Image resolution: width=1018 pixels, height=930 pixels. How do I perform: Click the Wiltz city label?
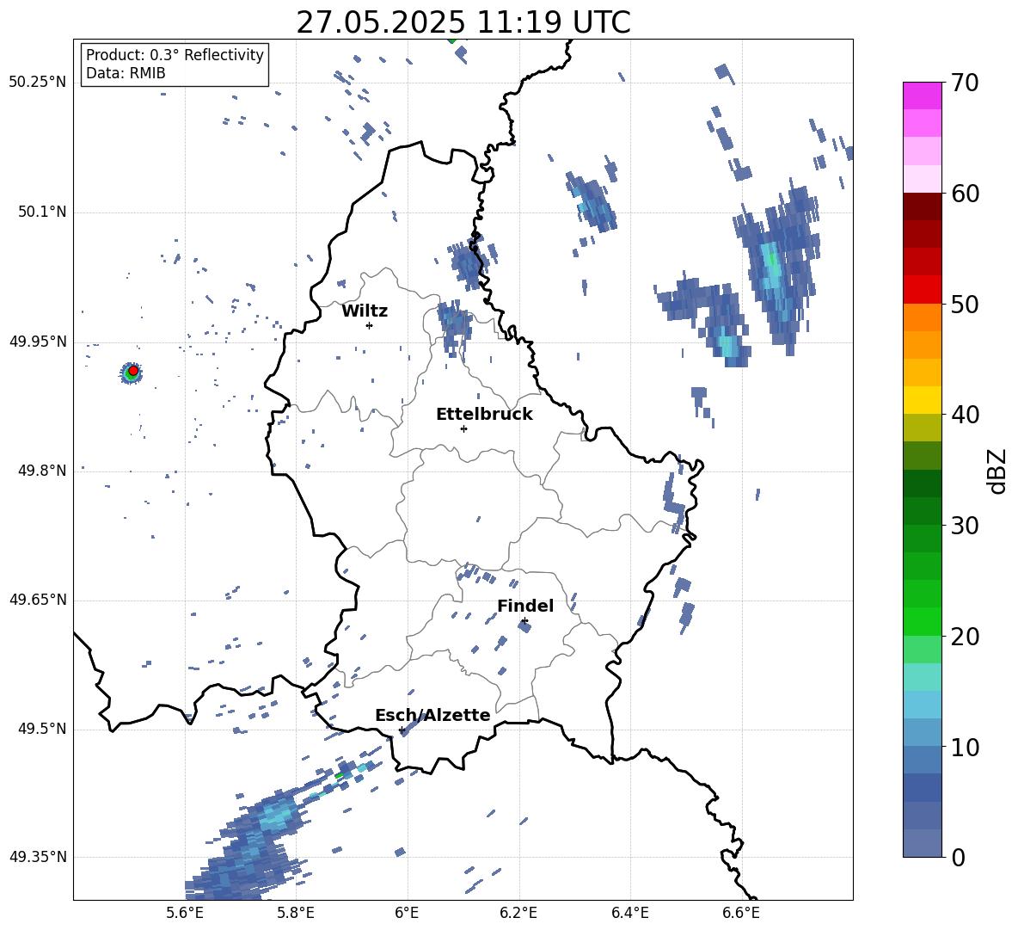pos(365,311)
